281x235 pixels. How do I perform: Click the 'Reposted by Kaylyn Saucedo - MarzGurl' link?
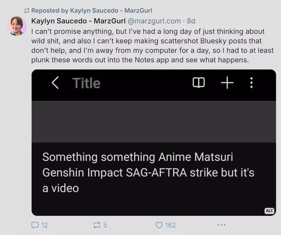(92, 10)
